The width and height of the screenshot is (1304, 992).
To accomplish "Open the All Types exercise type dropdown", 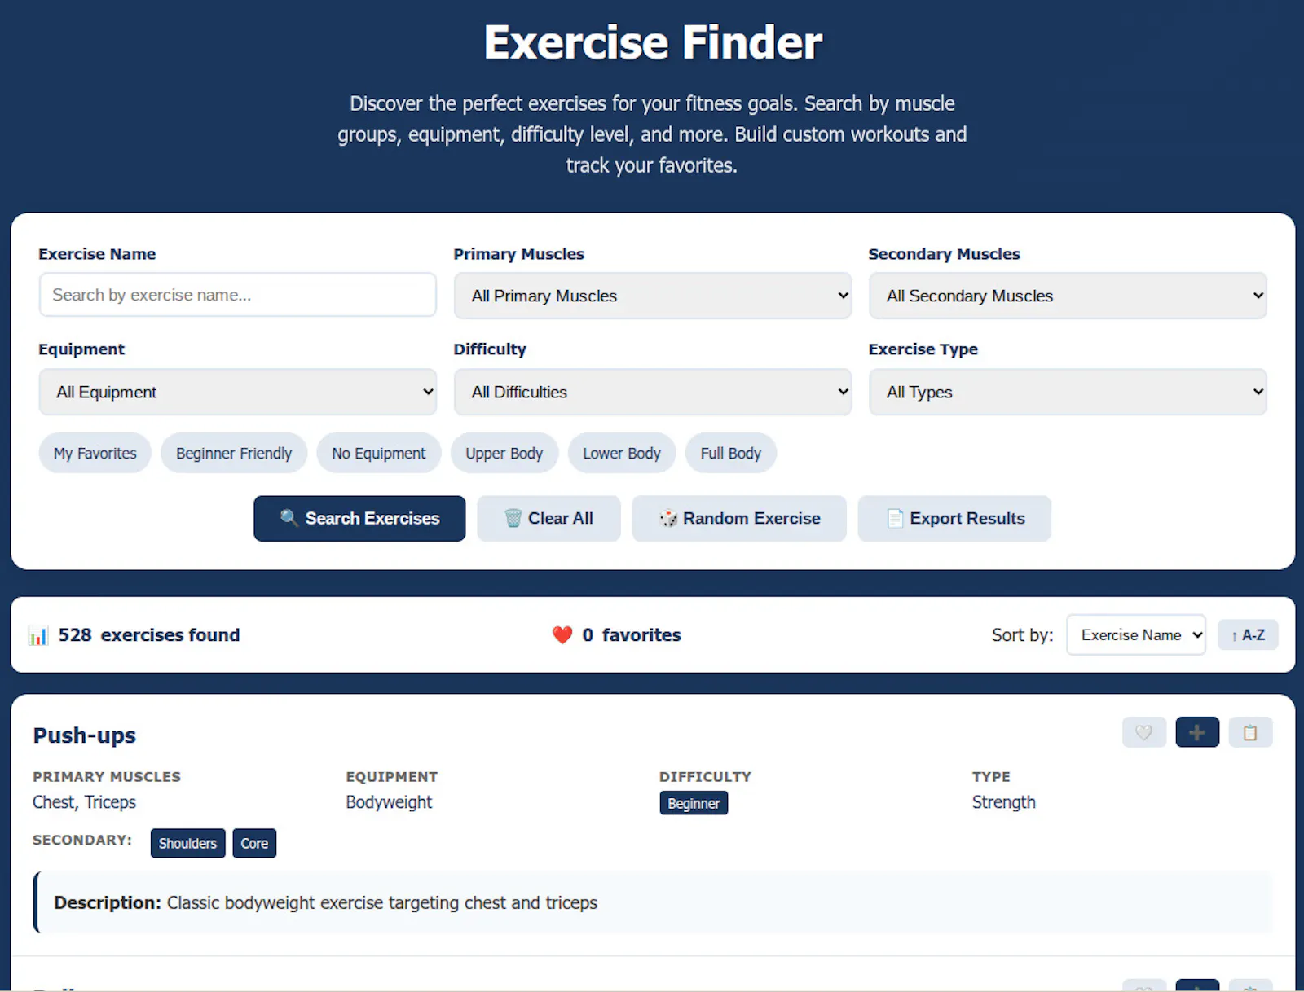I will [x=1068, y=392].
